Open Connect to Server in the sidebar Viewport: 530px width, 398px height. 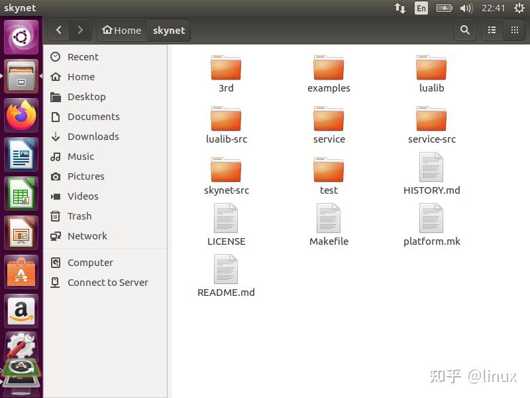107,283
